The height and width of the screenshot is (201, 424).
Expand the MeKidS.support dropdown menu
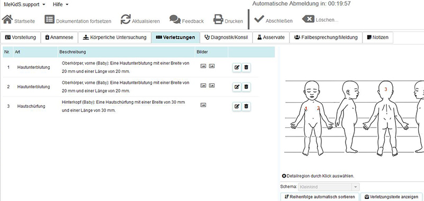click(x=24, y=4)
